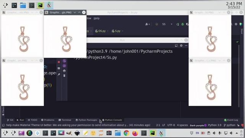Click the trash icon to clear Run output
Image resolution: width=245 pixels, height=138 pixels.
click(x=64, y=76)
